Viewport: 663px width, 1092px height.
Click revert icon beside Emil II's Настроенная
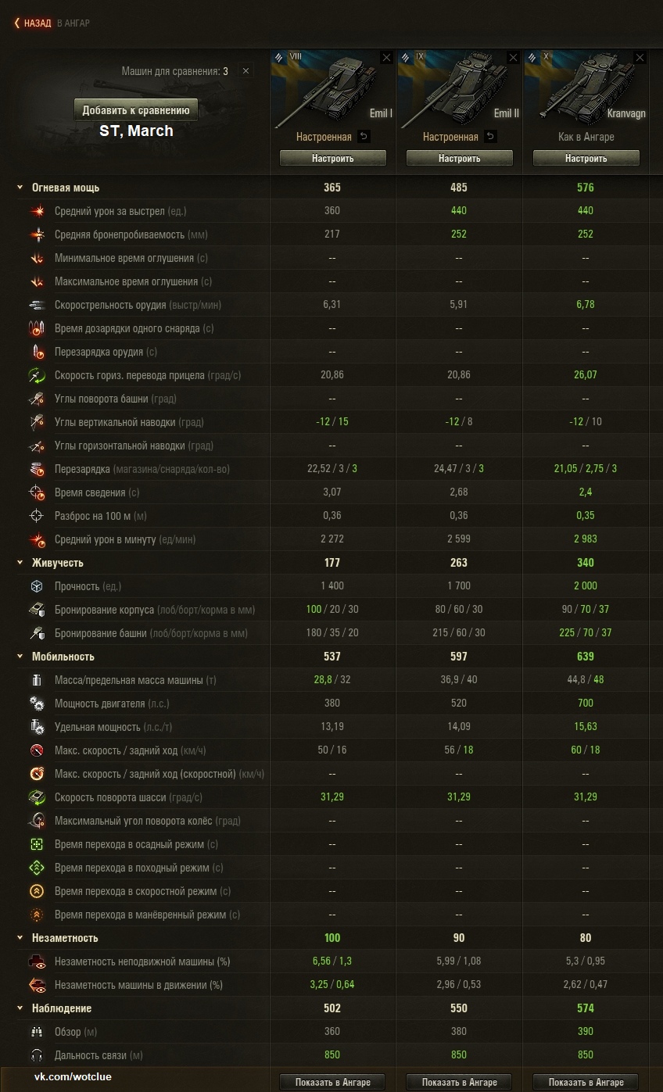[490, 137]
